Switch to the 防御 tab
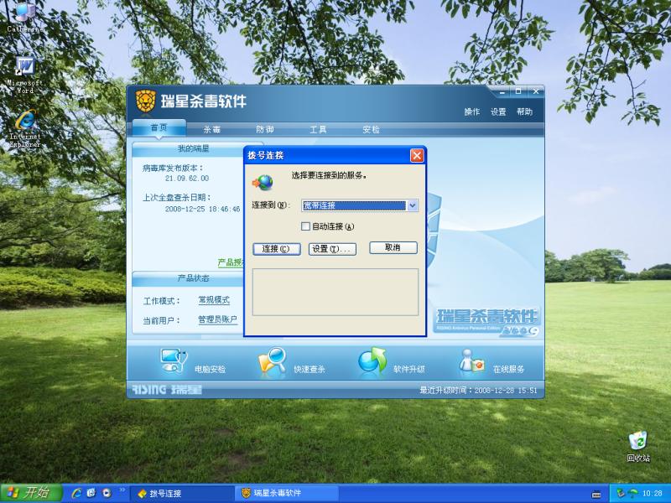This screenshot has width=671, height=503. point(265,129)
